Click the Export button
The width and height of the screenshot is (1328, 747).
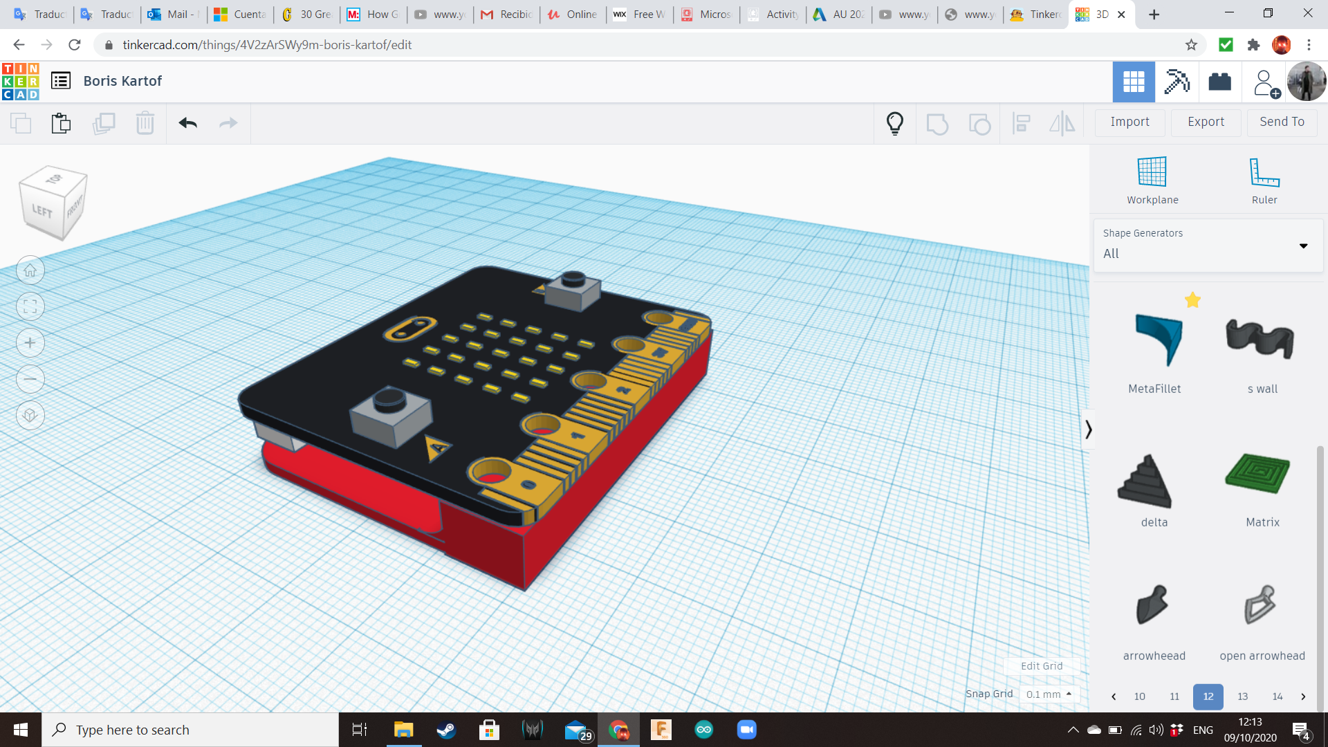click(x=1206, y=122)
